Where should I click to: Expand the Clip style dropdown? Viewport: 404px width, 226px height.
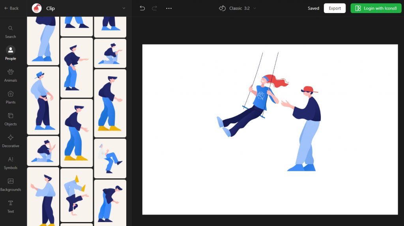click(x=123, y=8)
